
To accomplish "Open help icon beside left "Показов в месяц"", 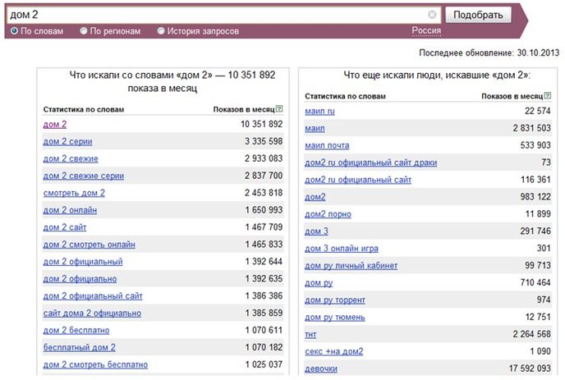I will tap(279, 108).
